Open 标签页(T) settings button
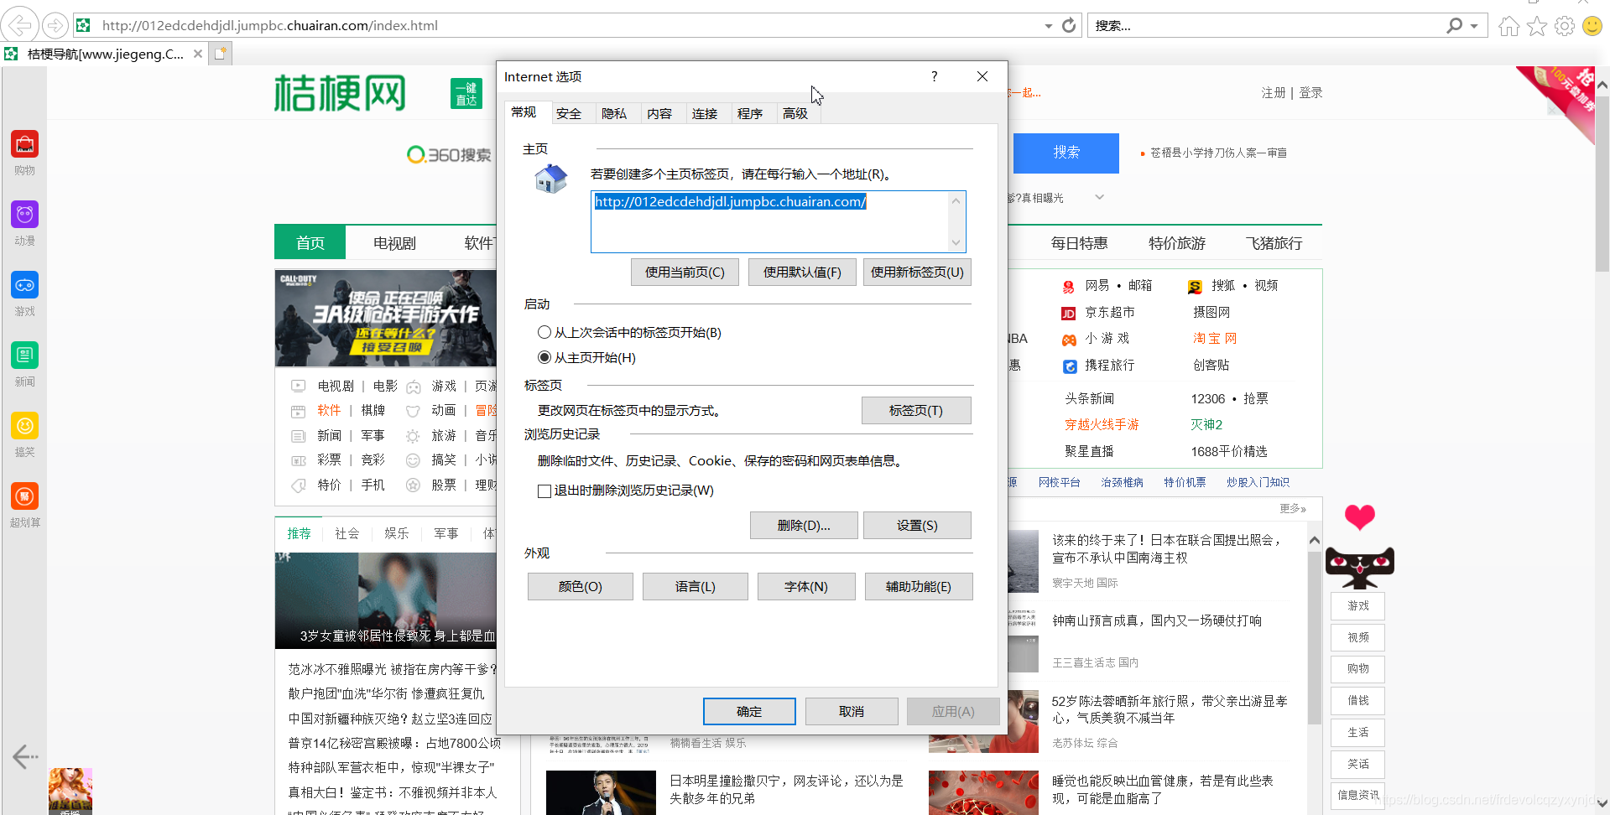Image resolution: width=1610 pixels, height=815 pixels. 916,411
